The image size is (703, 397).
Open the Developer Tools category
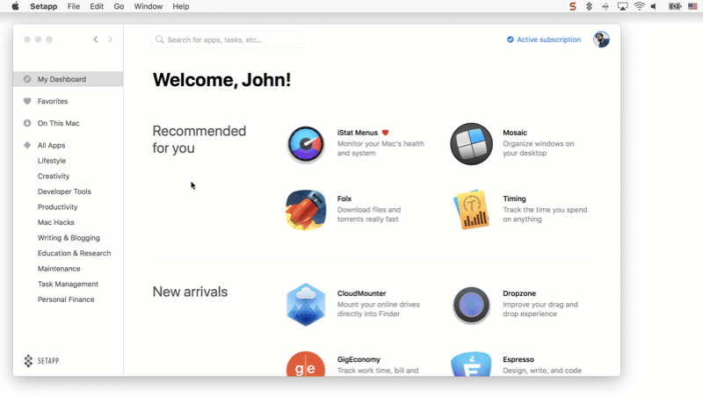64,191
